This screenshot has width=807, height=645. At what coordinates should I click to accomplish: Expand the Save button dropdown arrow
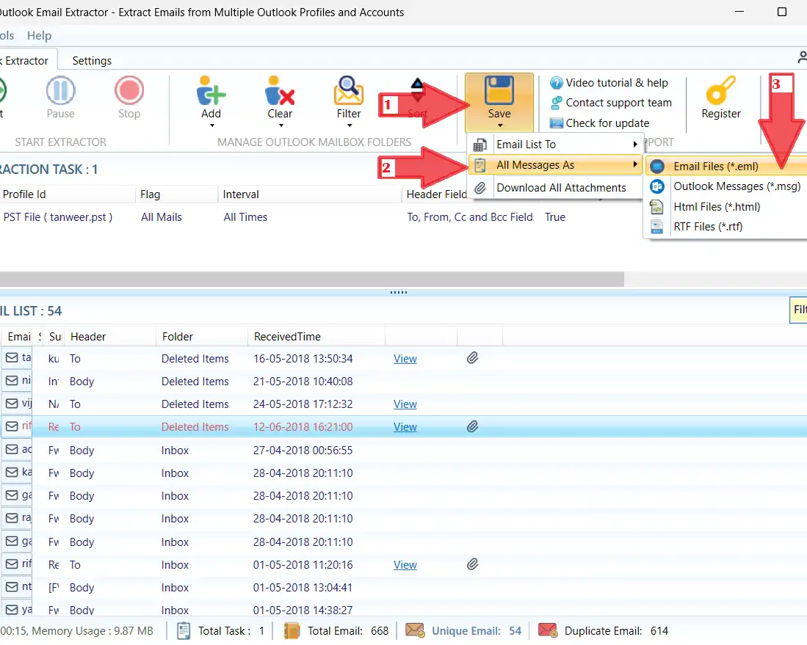[x=500, y=125]
